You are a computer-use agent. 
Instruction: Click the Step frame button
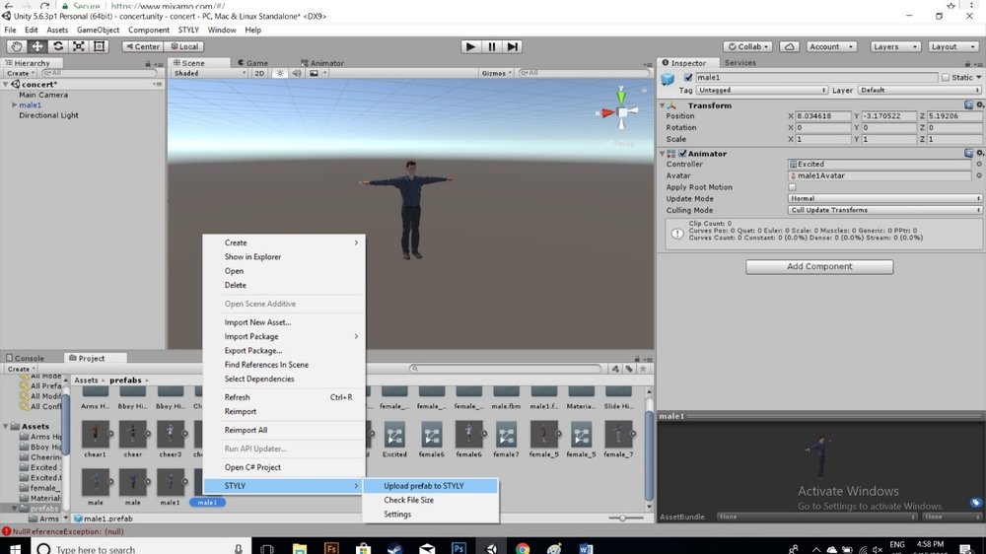pos(513,46)
